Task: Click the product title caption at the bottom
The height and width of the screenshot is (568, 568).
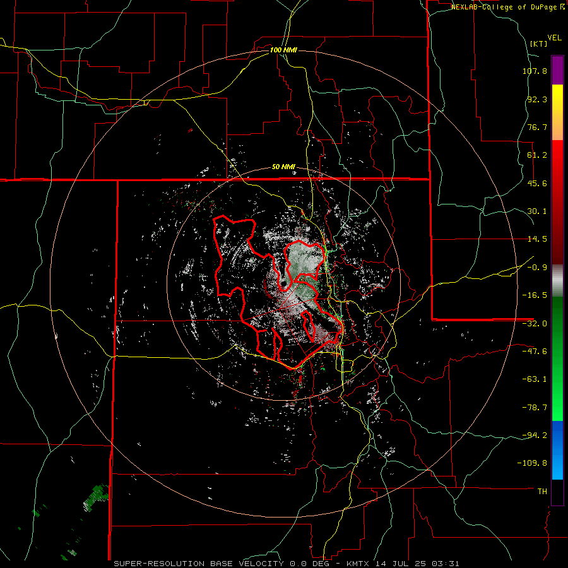Action: coord(287,564)
